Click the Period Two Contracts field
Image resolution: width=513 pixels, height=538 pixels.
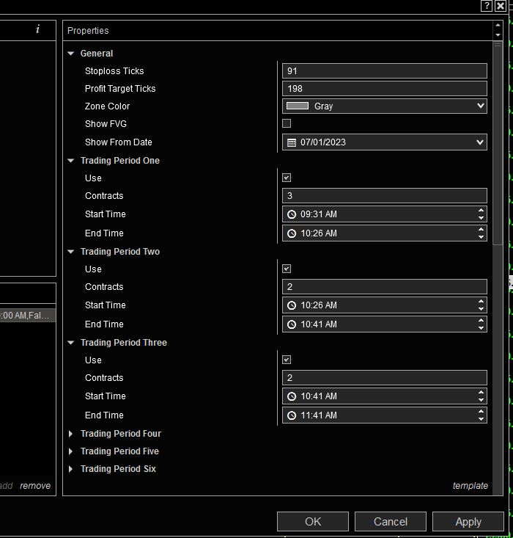pos(385,286)
